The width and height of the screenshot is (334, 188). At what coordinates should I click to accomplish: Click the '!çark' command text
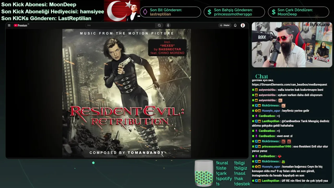click(221, 173)
